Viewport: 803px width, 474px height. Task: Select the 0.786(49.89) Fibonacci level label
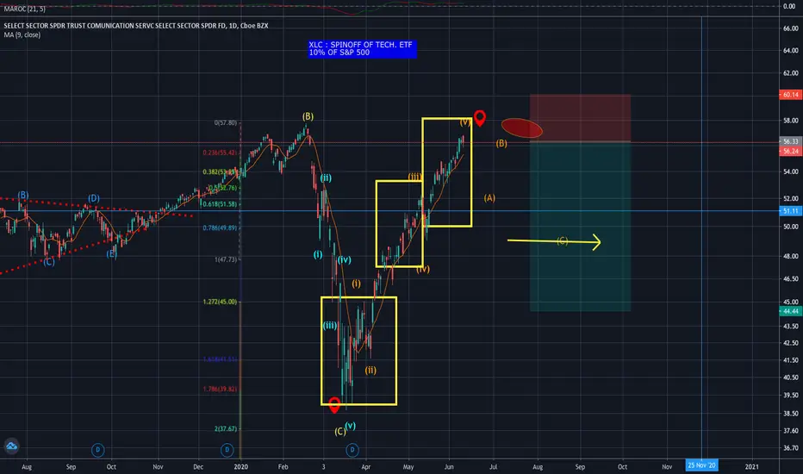click(x=221, y=228)
